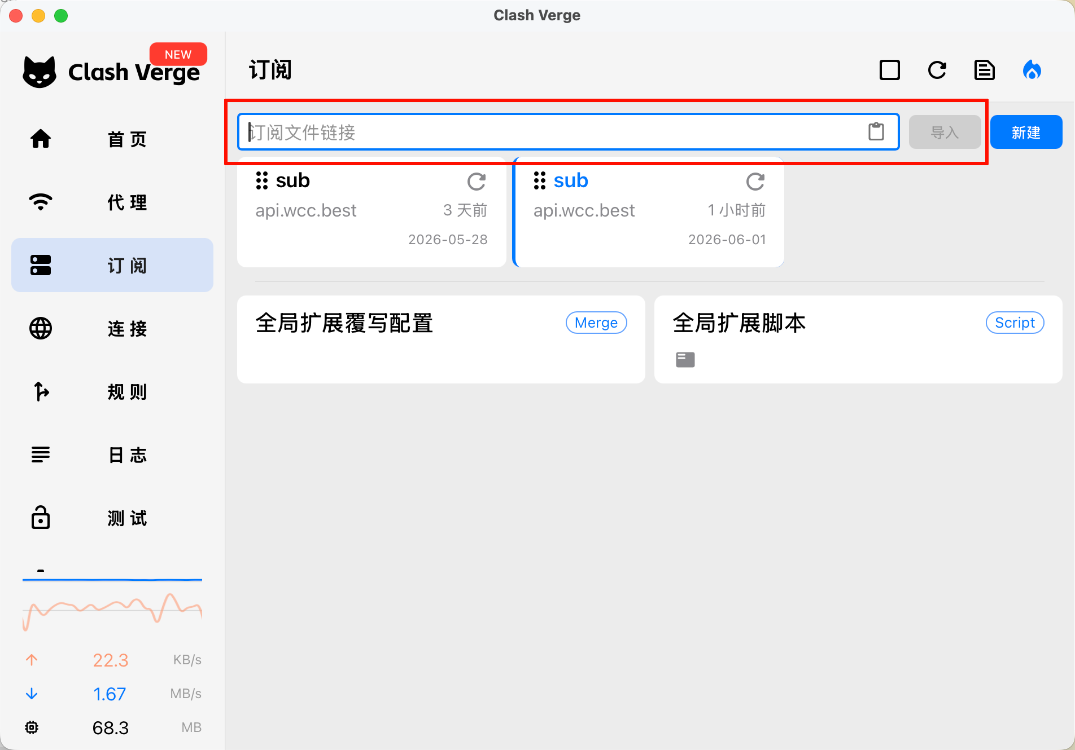Click the 1.67 download speed value
Screen dimensions: 1075x750
(110, 694)
